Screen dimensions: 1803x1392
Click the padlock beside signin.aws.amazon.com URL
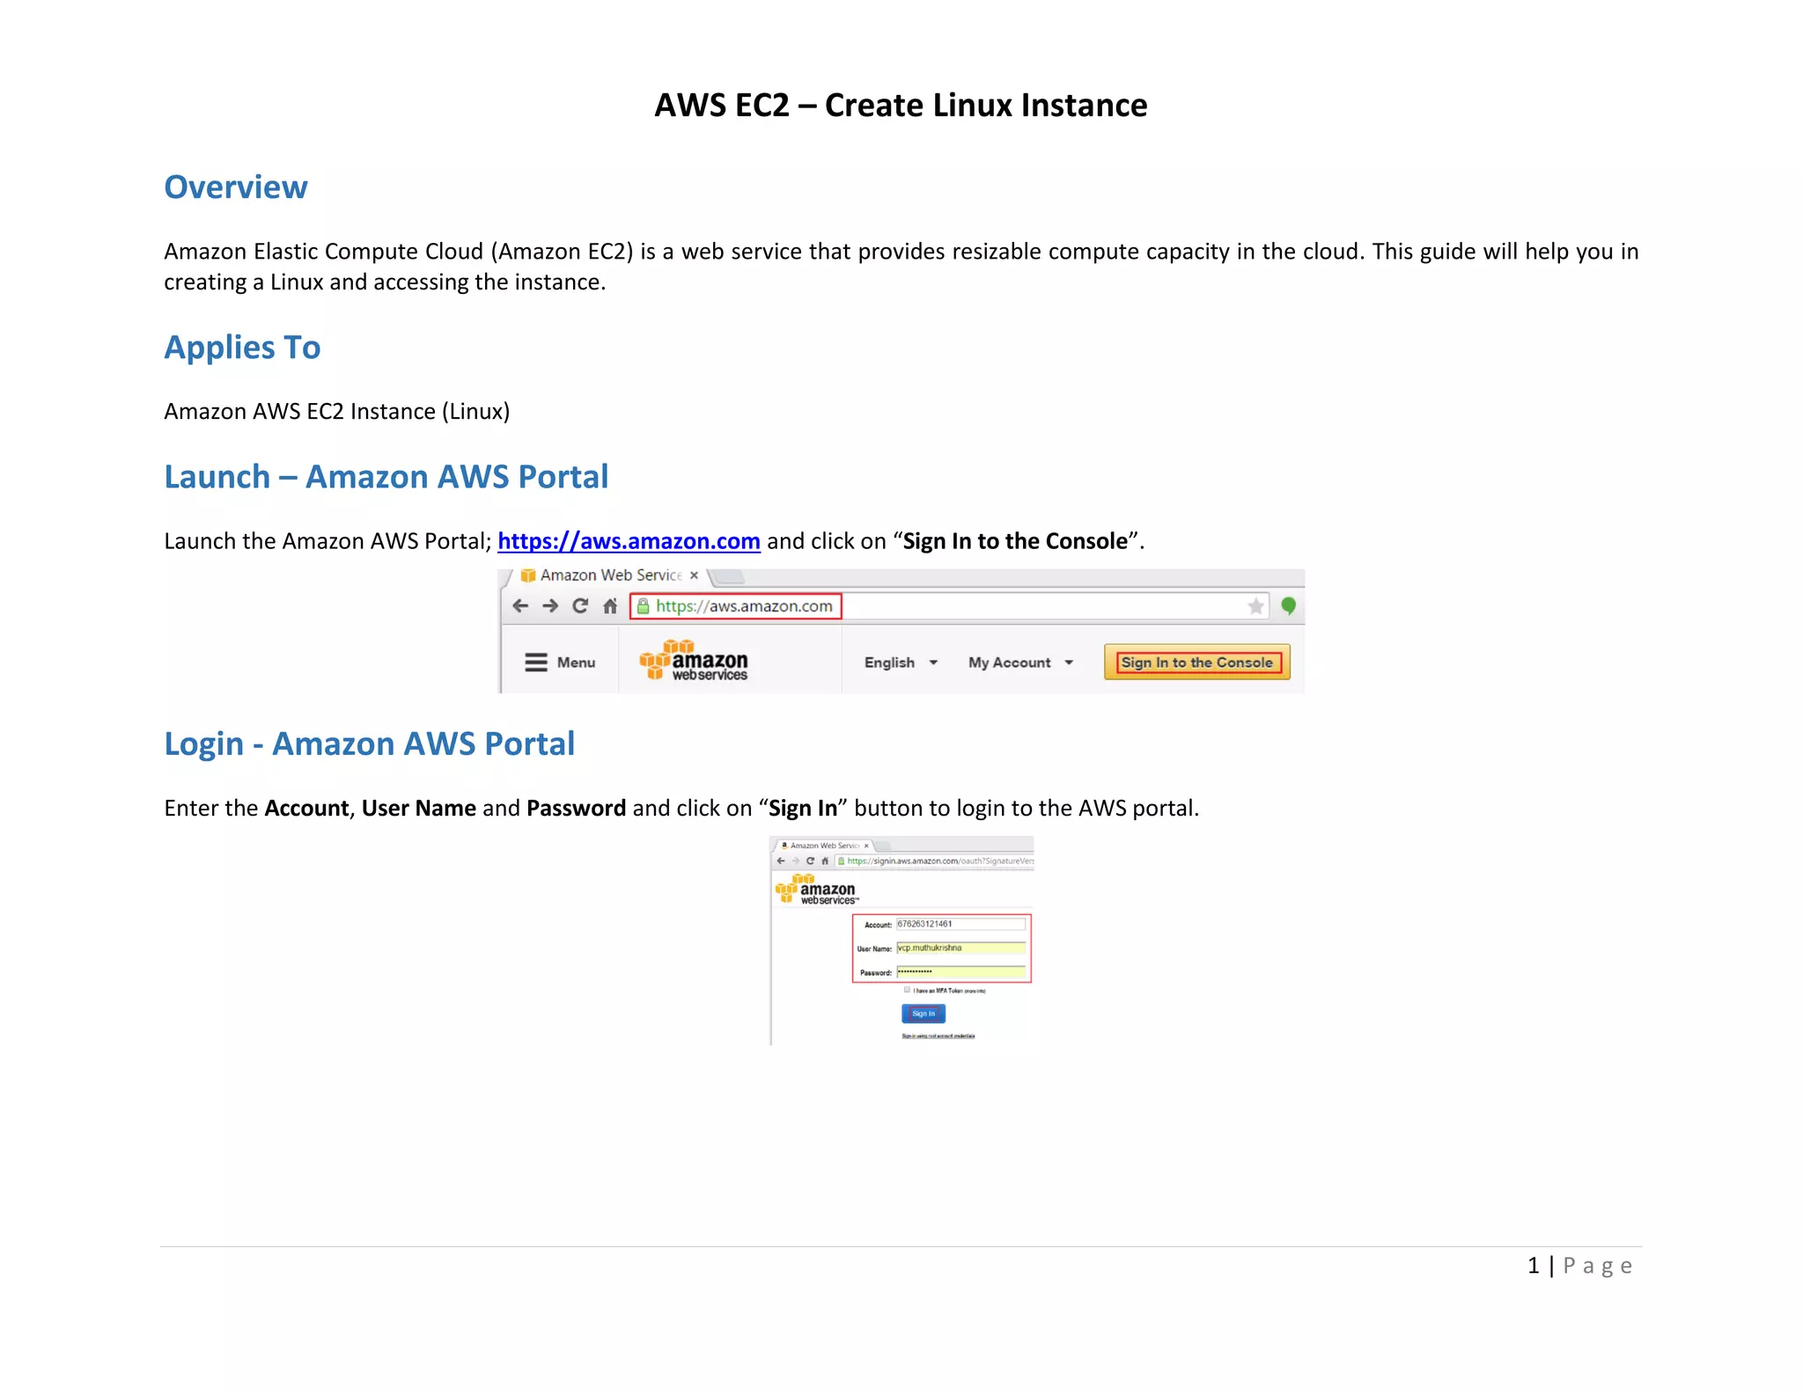pyautogui.click(x=842, y=861)
